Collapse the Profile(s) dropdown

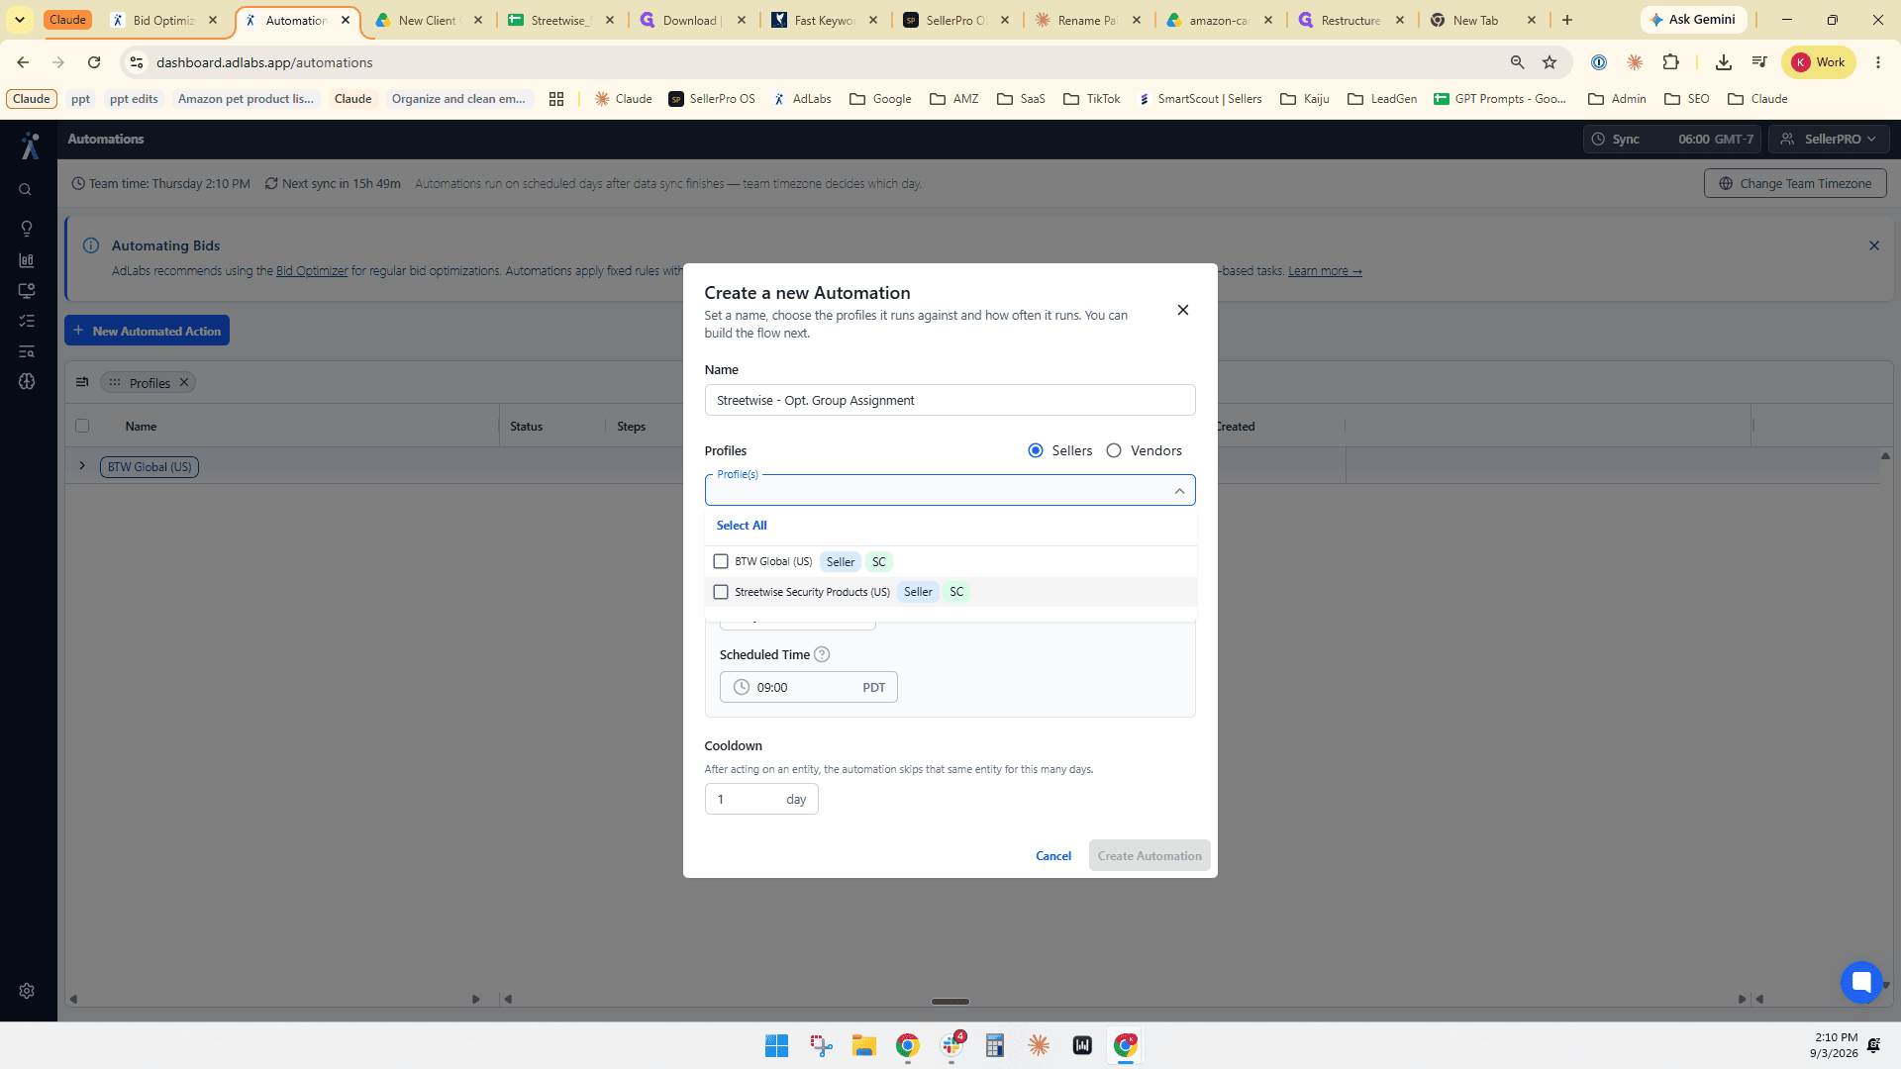1179,491
